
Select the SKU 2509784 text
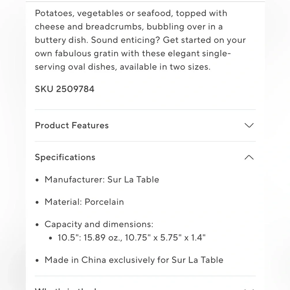(65, 89)
